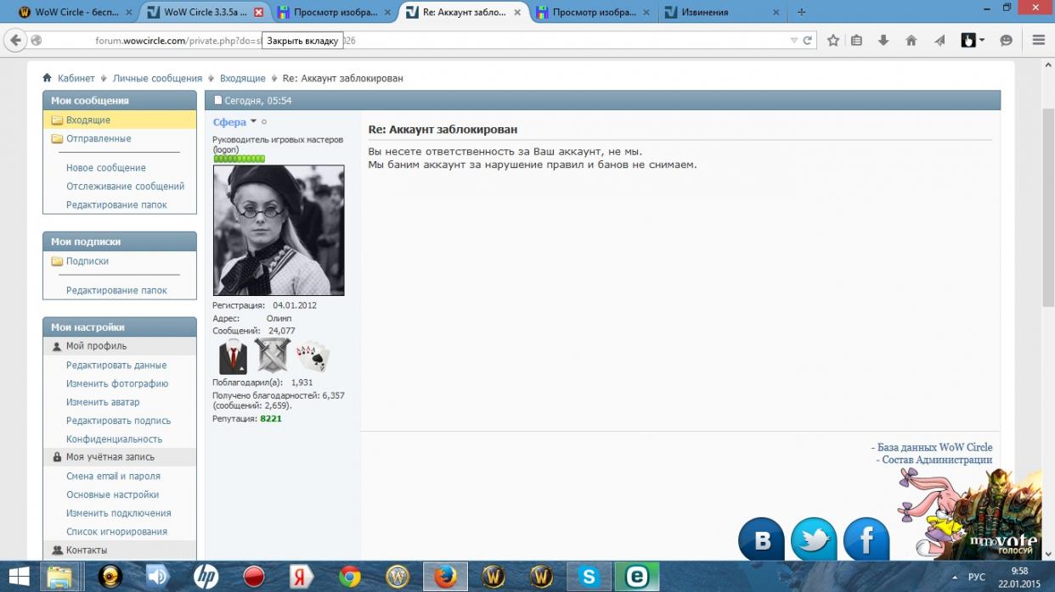The image size is (1055, 592).
Task: Open the Firefox hamburger menu
Action: point(1038,40)
